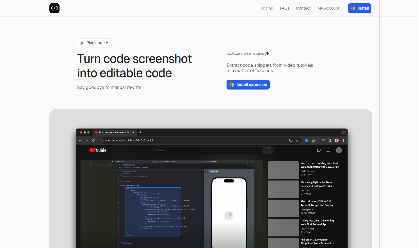The image size is (418, 248).
Task: Select Contact in the top navigation
Action: point(303,8)
